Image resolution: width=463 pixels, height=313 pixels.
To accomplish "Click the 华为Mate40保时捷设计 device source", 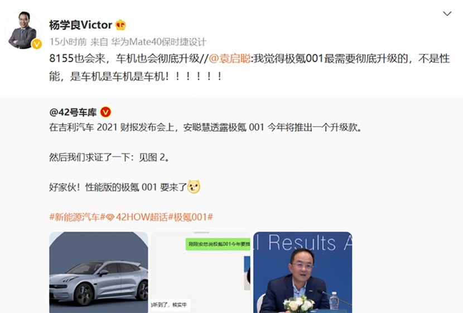I will 158,42.
